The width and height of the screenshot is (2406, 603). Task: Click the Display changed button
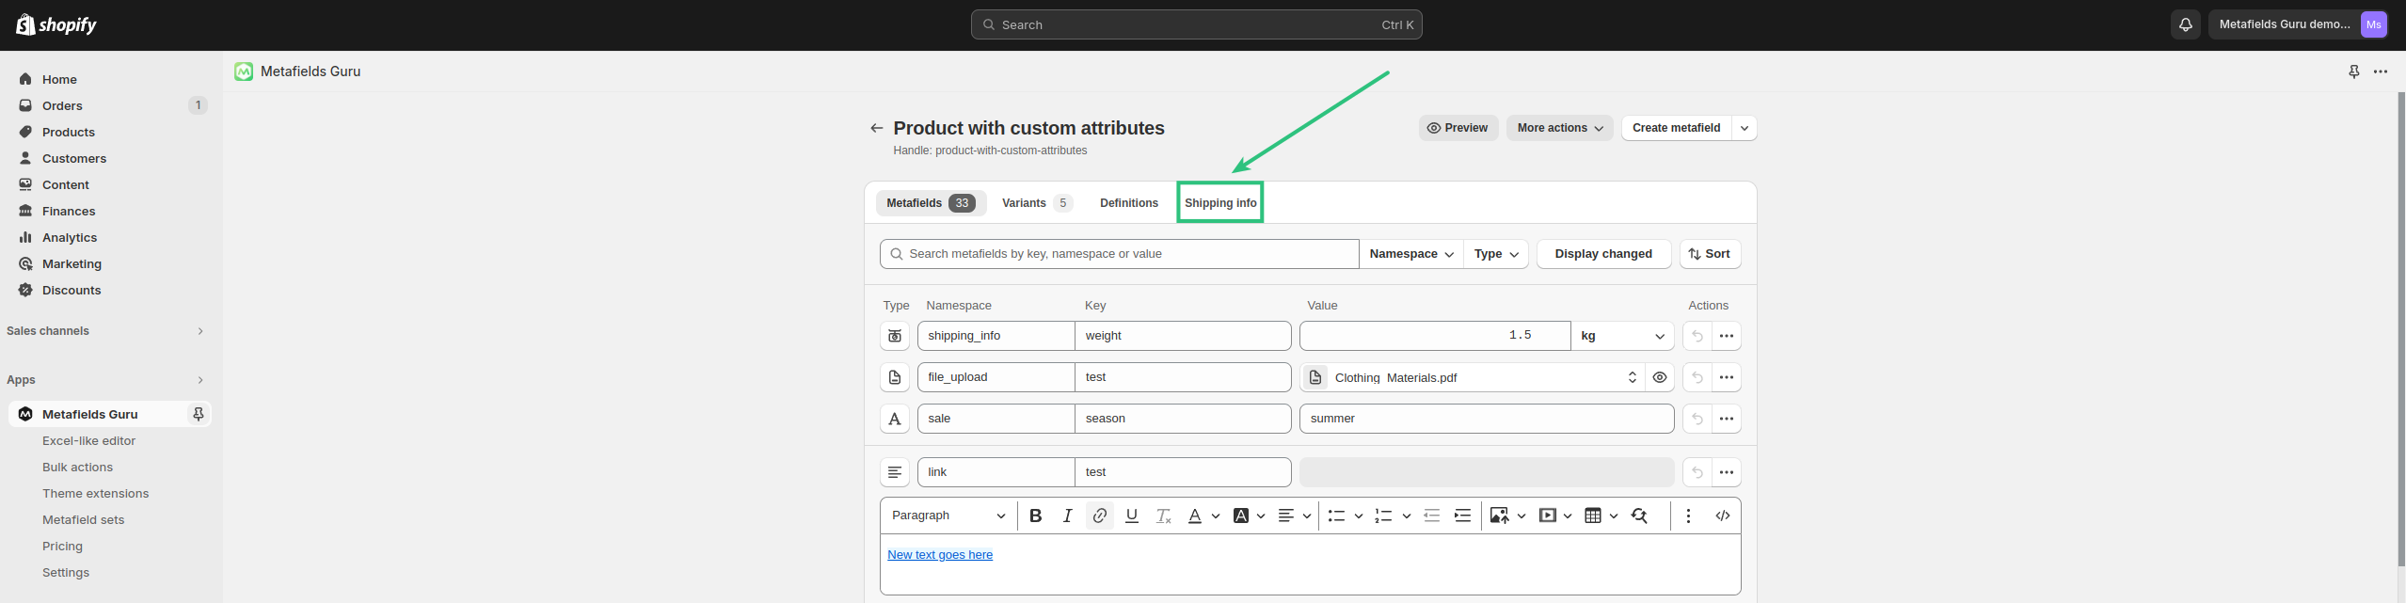(1603, 254)
